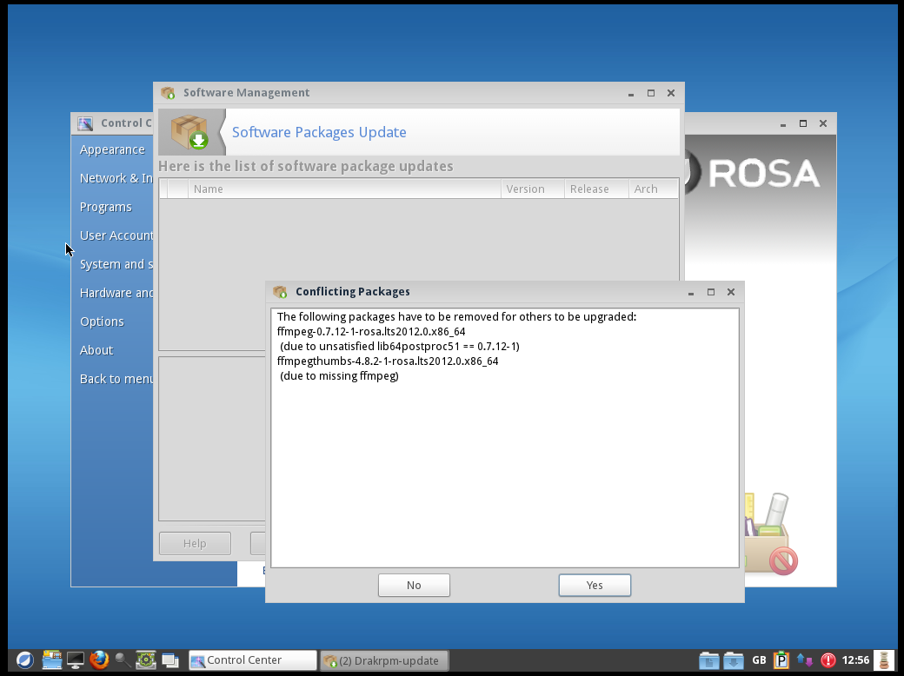Click the ffmpeg-0.7.12-1-rosa package line

(370, 332)
